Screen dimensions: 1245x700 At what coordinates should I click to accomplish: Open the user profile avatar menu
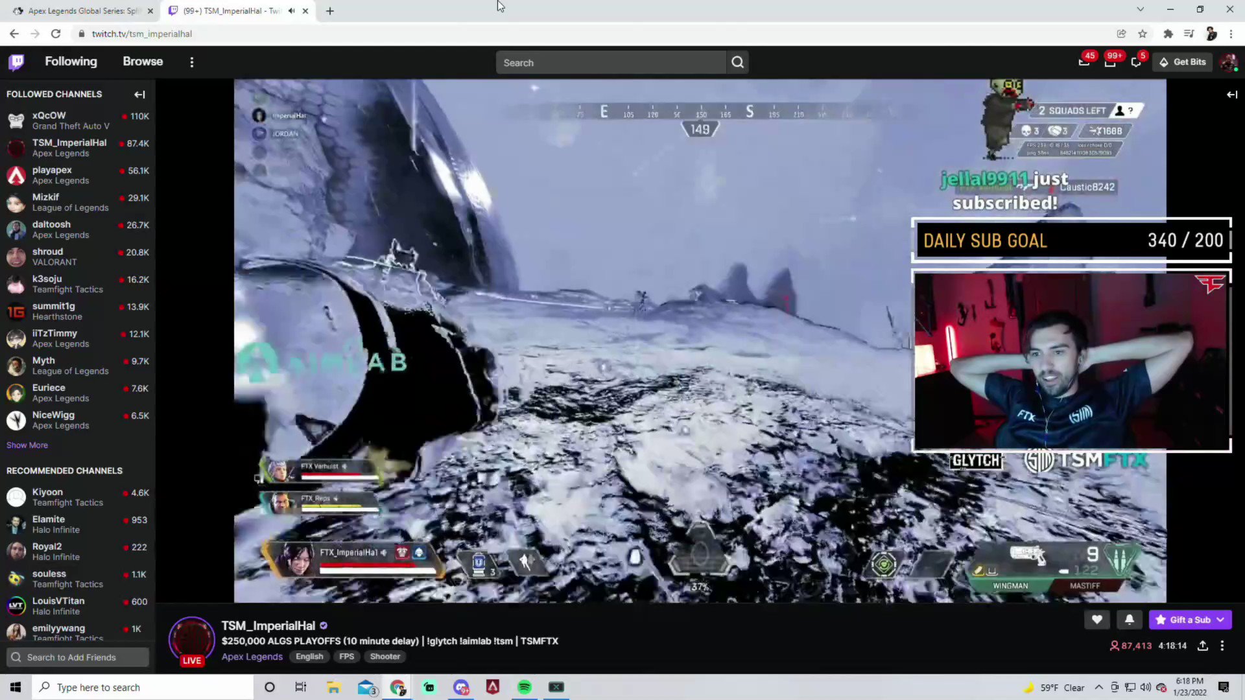tap(1228, 62)
